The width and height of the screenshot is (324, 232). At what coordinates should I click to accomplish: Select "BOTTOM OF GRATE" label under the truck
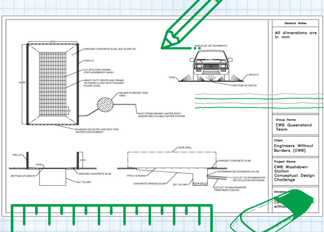coord(245,86)
